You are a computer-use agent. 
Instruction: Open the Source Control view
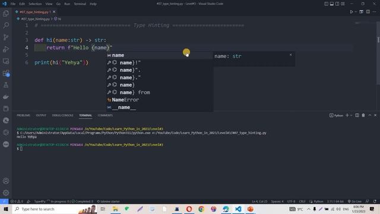click(x=6, y=37)
